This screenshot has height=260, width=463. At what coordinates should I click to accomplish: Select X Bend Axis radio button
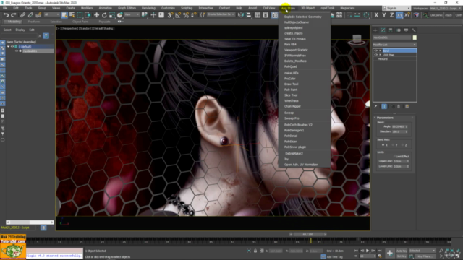pyautogui.click(x=383, y=145)
